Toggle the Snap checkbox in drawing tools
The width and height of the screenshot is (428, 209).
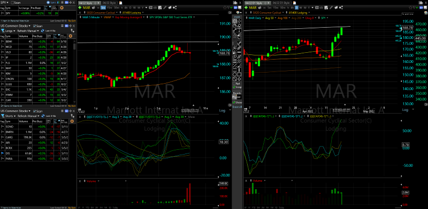pyautogui.click(x=234, y=87)
